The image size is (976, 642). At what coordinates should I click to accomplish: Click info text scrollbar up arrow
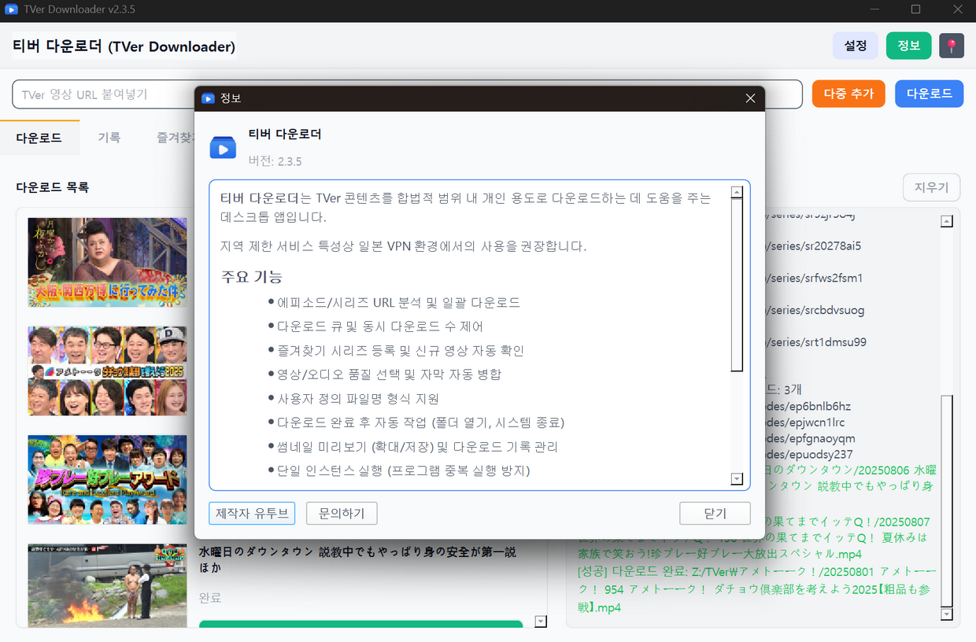(x=737, y=192)
